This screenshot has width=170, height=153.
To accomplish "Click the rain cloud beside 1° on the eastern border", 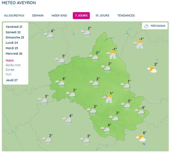I will pyautogui.click(x=125, y=87).
